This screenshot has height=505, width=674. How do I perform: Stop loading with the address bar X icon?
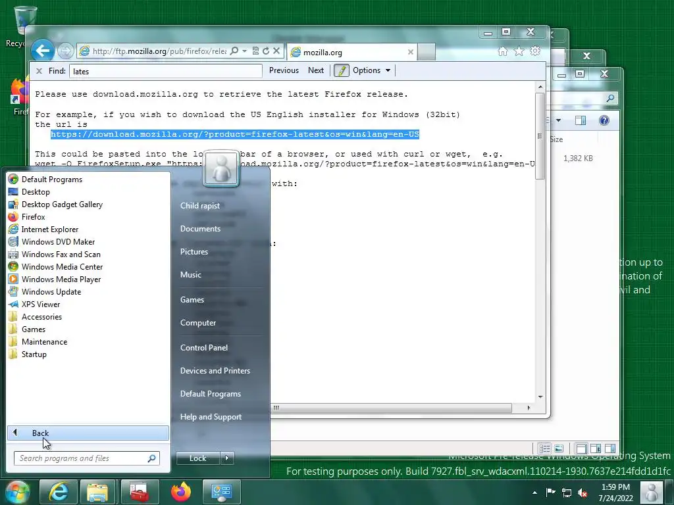276,51
